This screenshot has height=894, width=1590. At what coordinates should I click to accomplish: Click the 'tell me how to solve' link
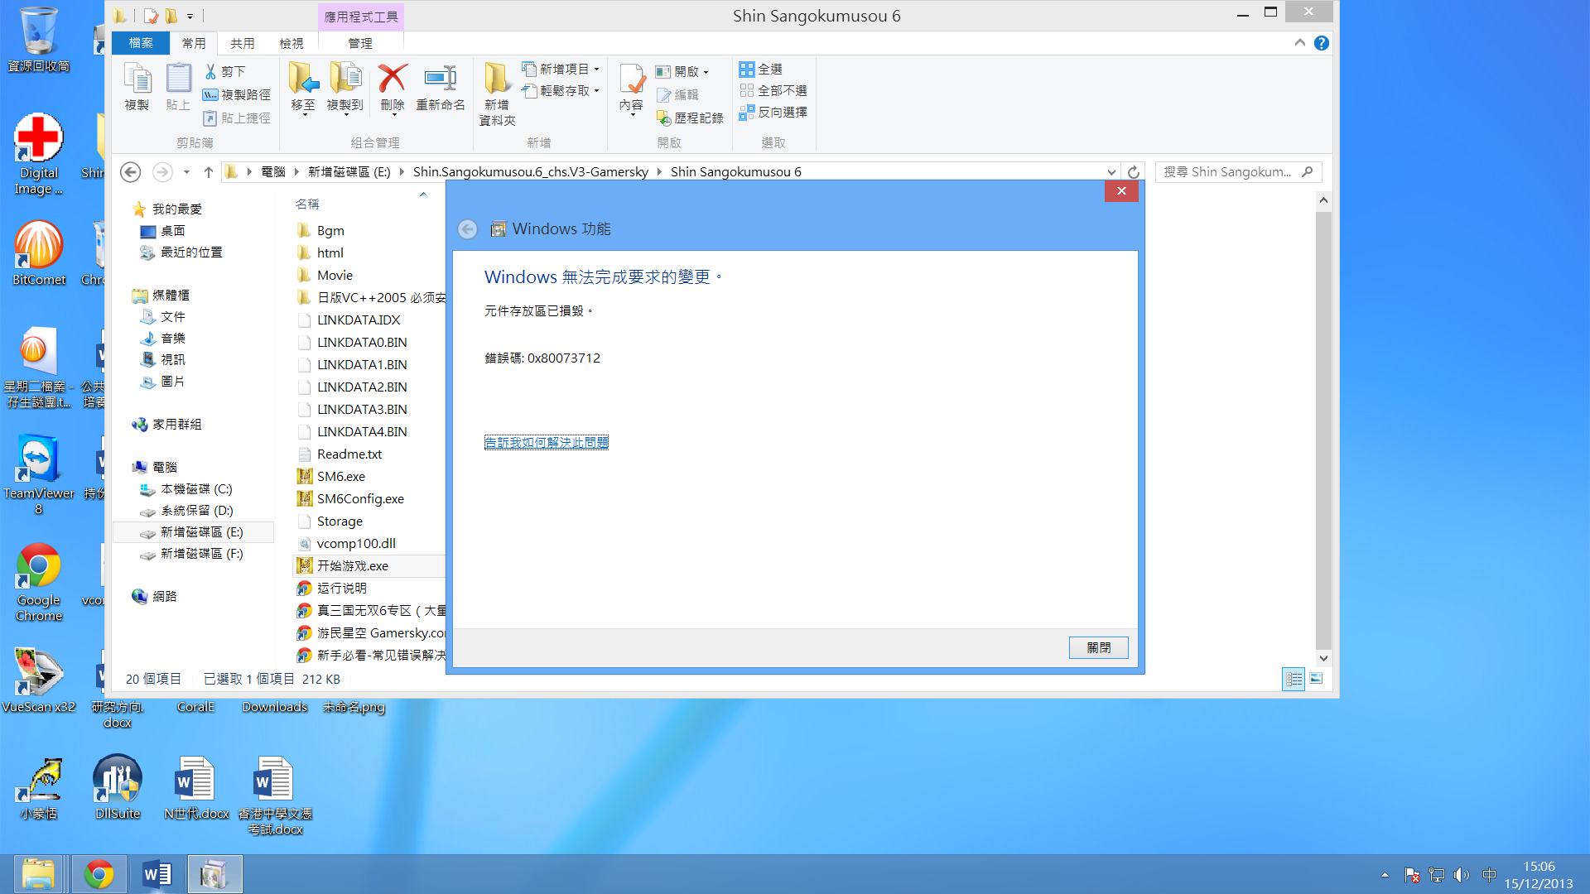547,442
